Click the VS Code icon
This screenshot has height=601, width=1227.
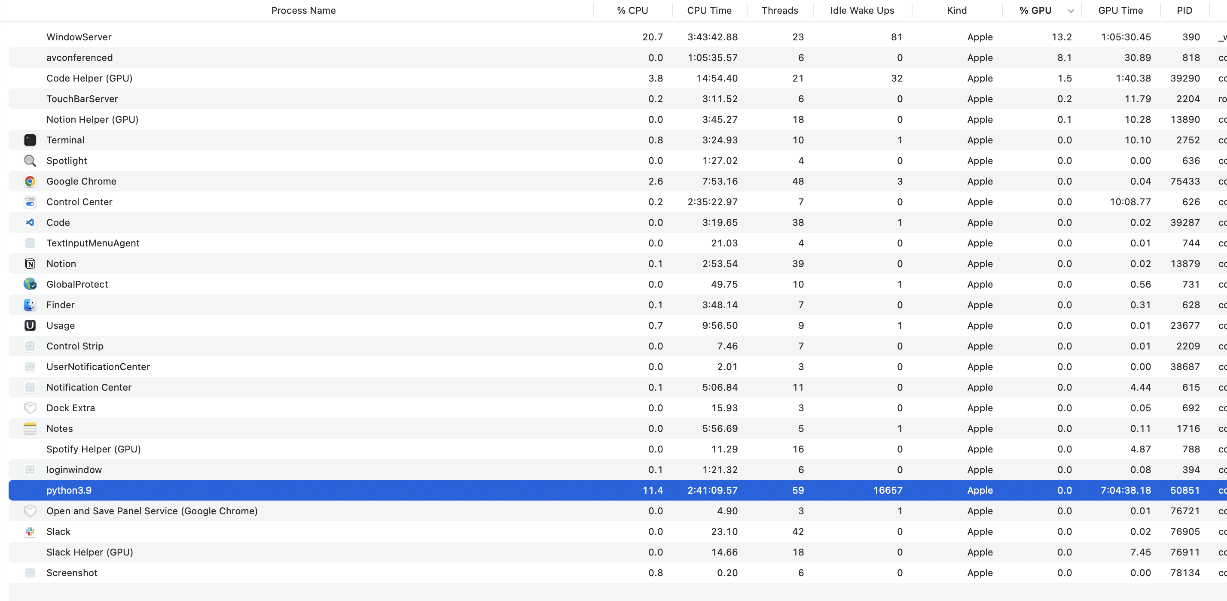tap(30, 222)
